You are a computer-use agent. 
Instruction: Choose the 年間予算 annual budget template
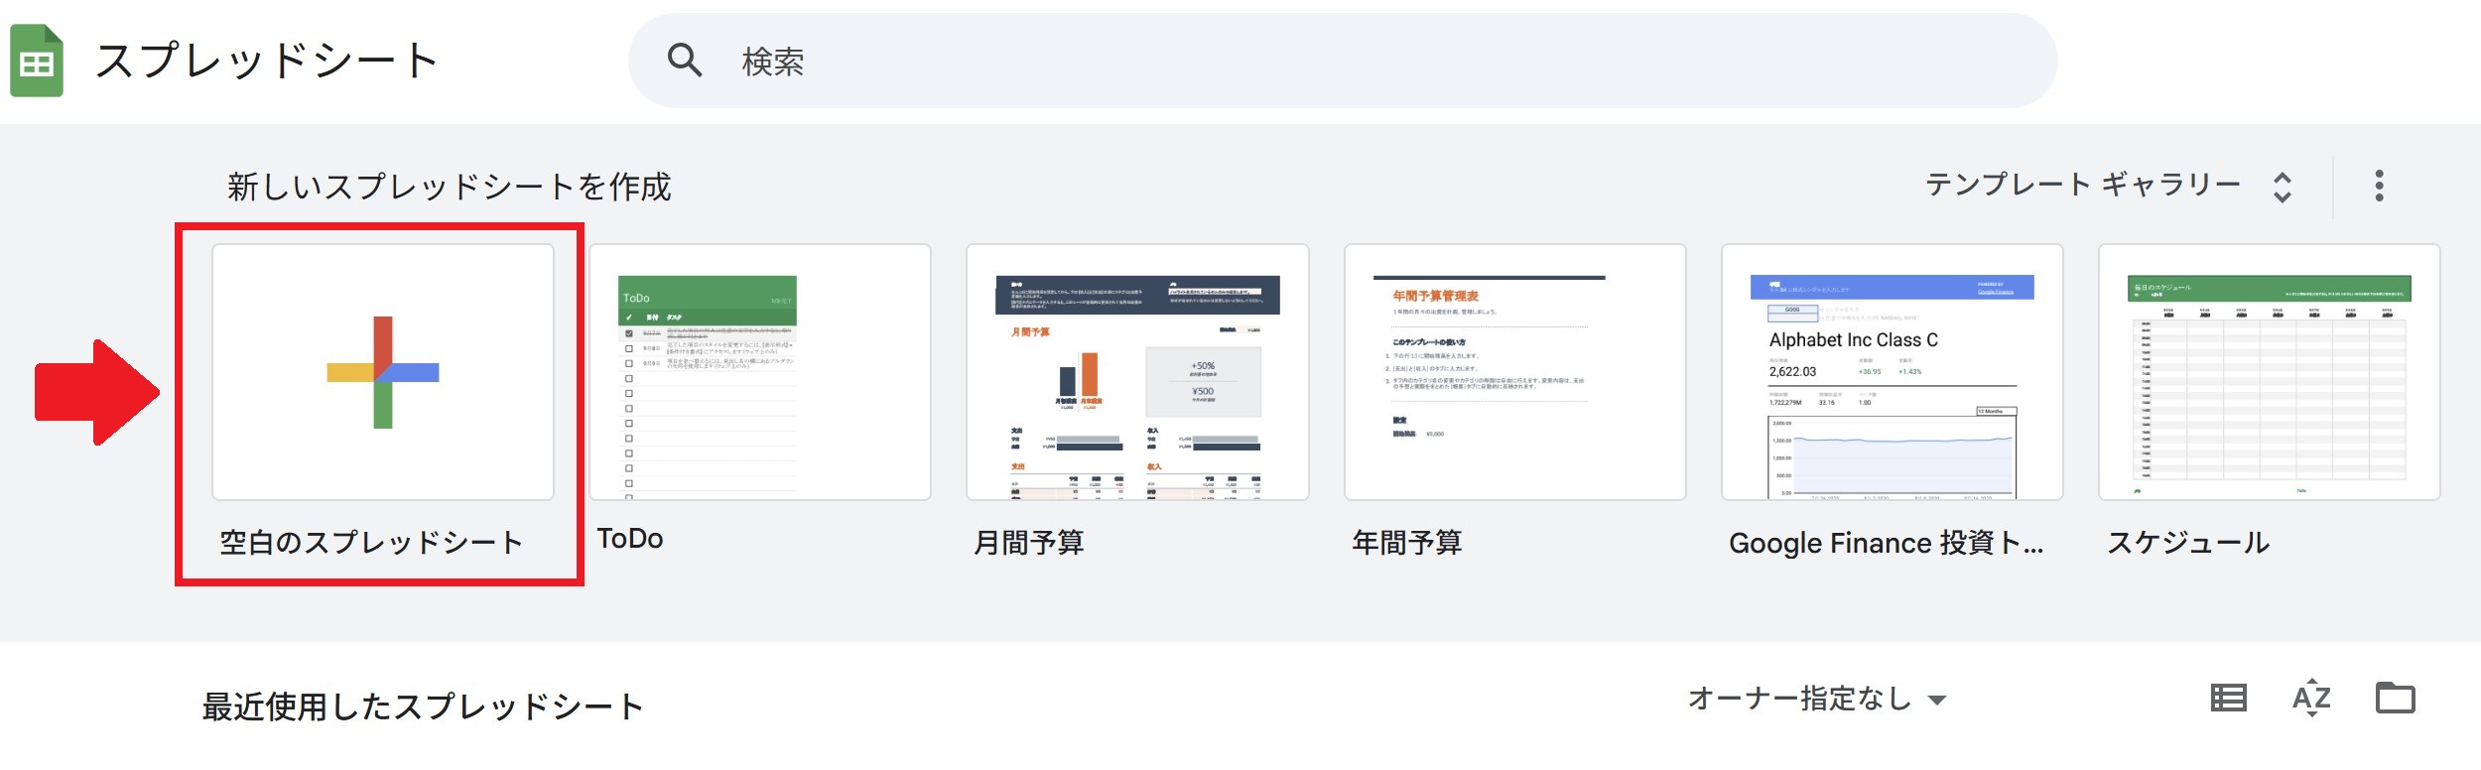click(x=1514, y=373)
